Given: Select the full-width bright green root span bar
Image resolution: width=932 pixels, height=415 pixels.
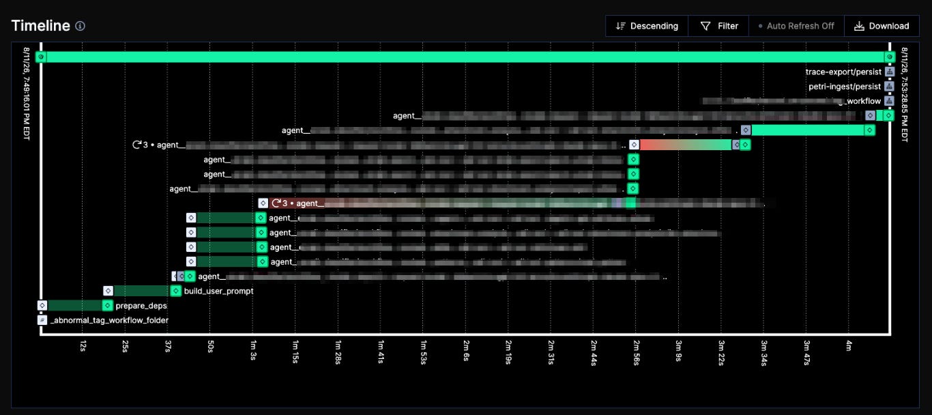Looking at the screenshot, I should pos(465,57).
